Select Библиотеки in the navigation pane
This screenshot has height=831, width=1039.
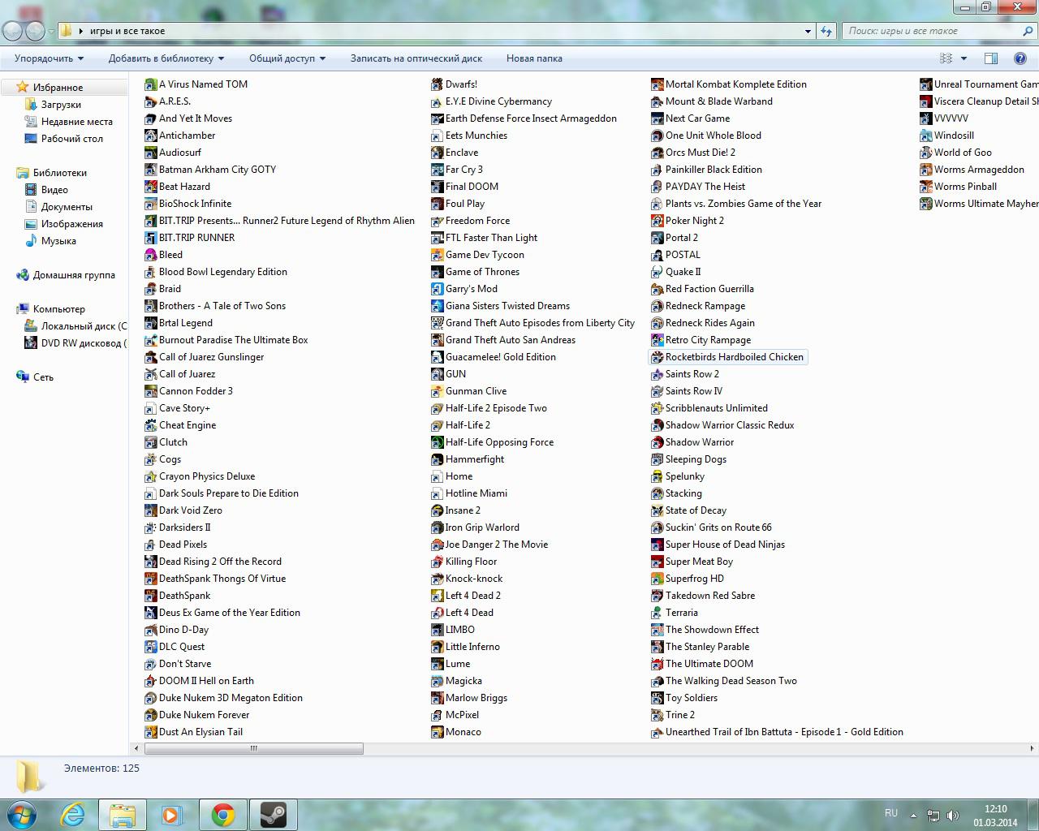click(x=59, y=173)
